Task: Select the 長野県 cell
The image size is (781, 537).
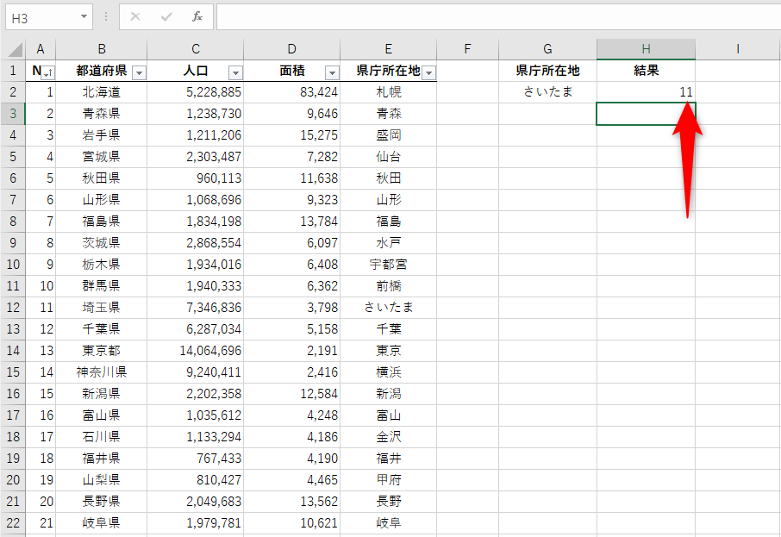Action: point(102,501)
